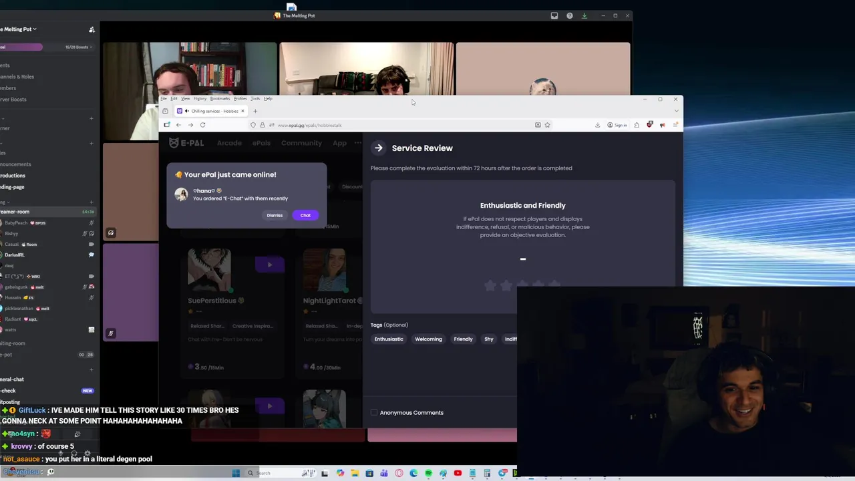This screenshot has width=855, height=481.
Task: Open Firefox Bookmarks menu
Action: tap(220, 98)
